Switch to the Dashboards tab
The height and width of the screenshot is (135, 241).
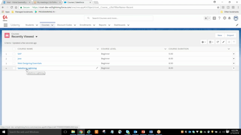coord(120,25)
